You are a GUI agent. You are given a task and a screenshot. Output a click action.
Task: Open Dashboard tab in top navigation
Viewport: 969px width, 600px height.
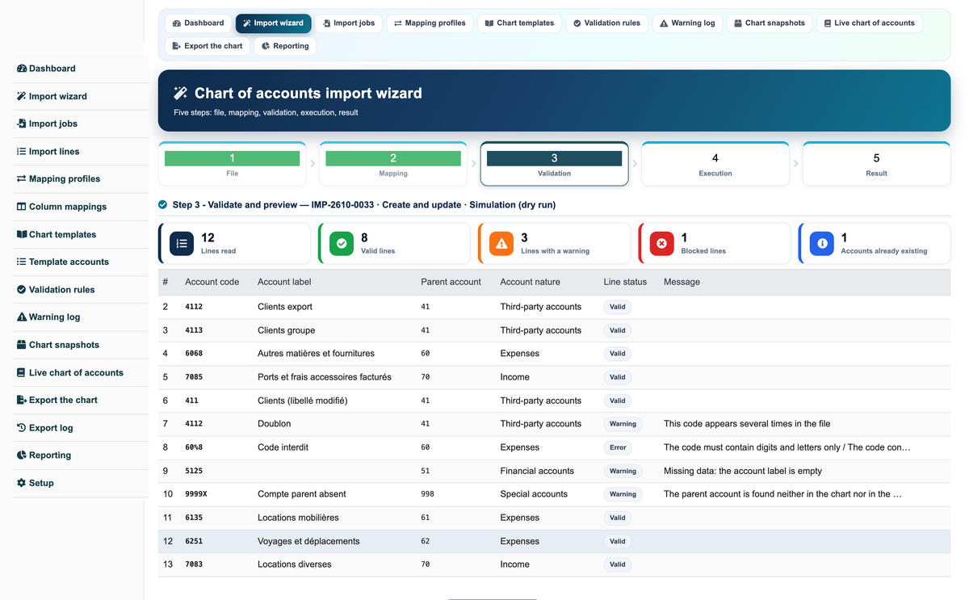click(x=199, y=23)
